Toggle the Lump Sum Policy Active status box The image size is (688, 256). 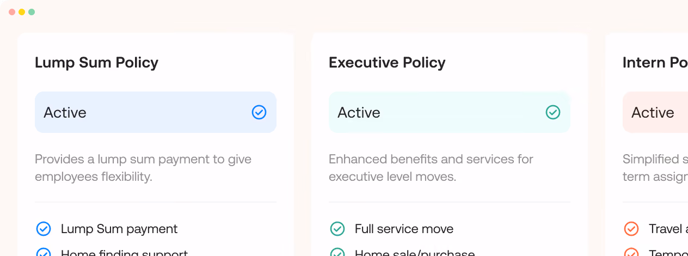pos(156,112)
